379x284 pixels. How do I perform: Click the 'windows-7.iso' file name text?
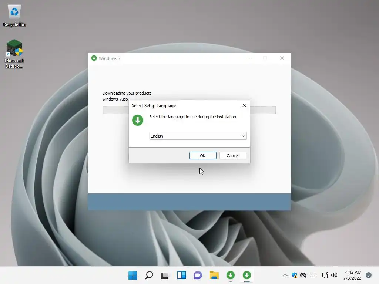[115, 99]
